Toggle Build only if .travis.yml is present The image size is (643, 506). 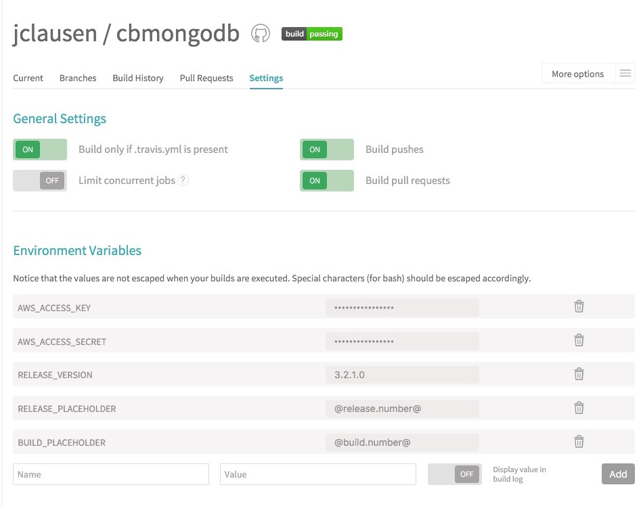[x=40, y=149]
